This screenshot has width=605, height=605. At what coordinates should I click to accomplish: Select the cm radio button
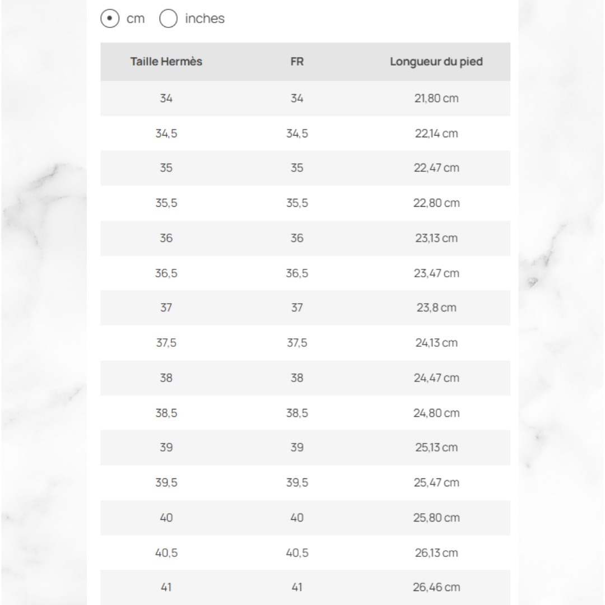click(x=110, y=18)
